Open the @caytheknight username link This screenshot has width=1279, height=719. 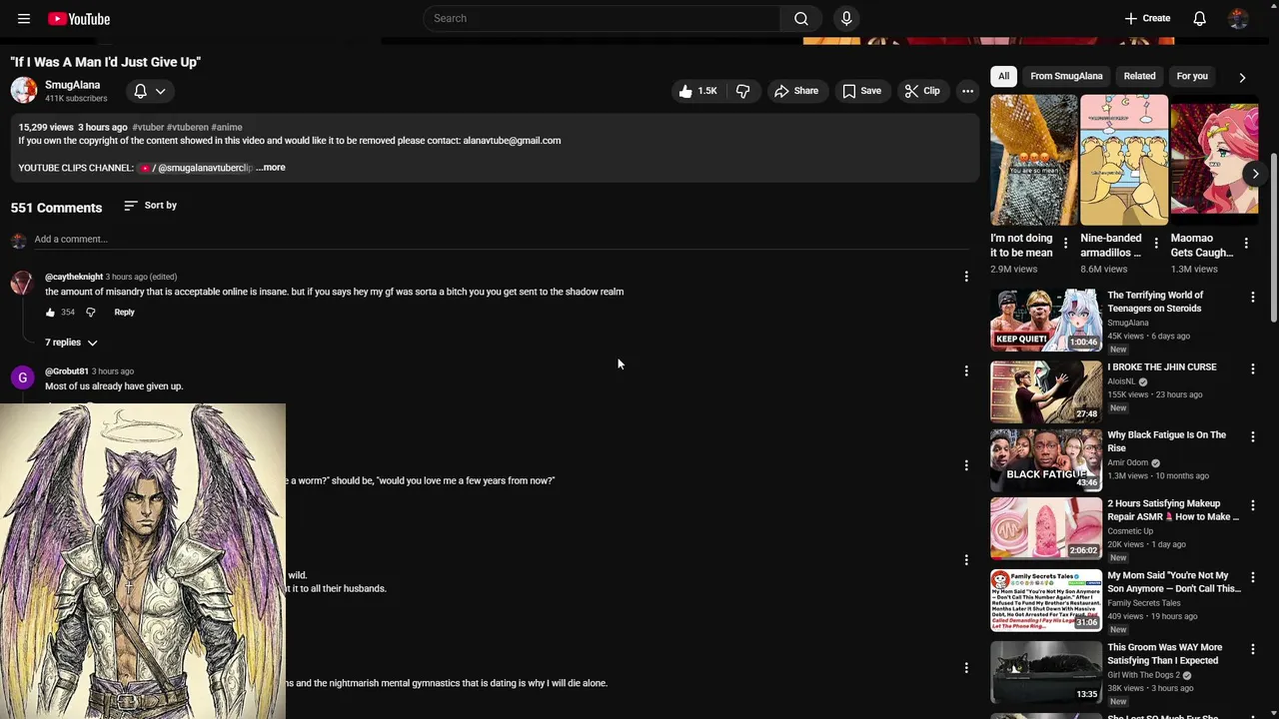coord(74,277)
